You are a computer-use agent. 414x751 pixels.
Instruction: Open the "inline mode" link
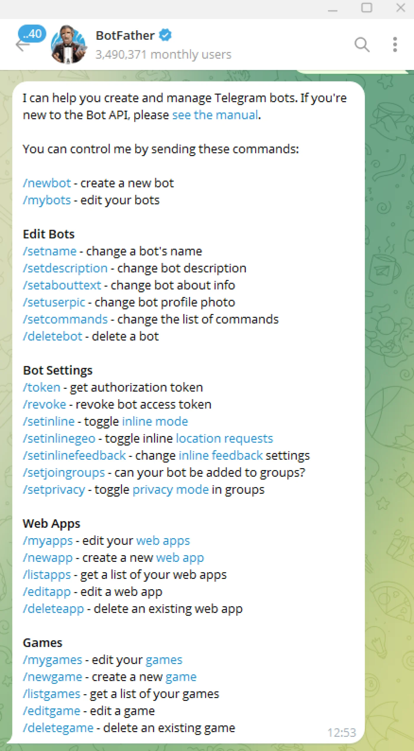coord(155,422)
